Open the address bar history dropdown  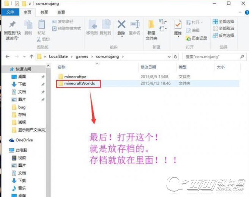169,56
